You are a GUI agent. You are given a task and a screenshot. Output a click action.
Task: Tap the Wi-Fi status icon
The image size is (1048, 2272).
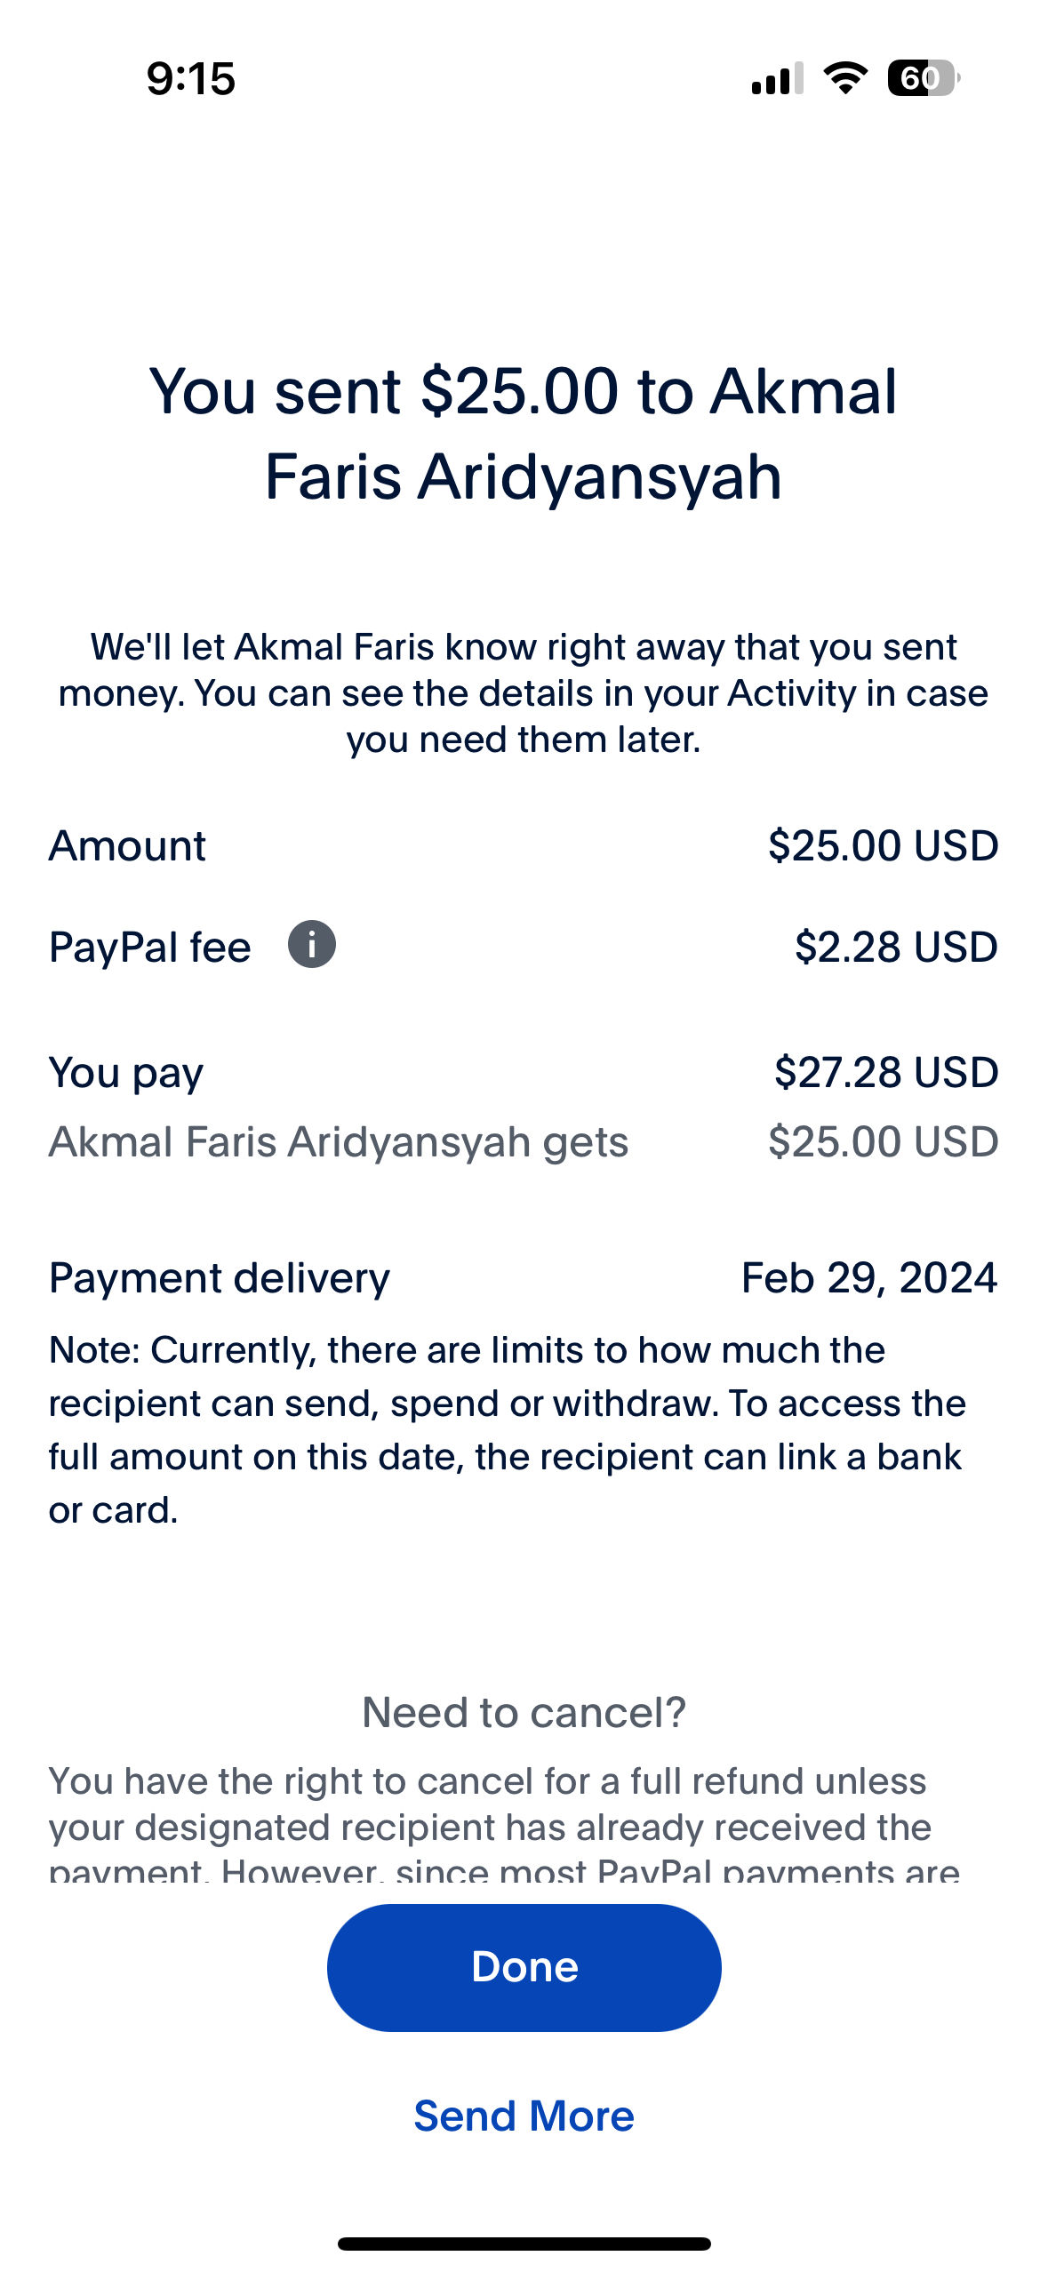[845, 78]
